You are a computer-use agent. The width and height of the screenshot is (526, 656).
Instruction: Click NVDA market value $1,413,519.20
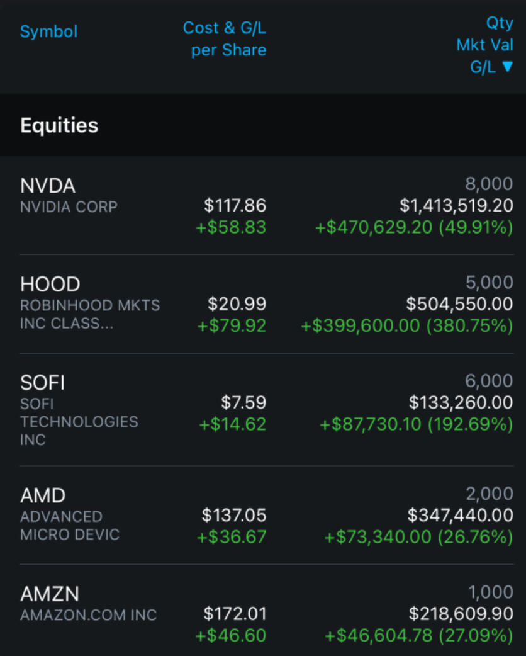click(x=456, y=205)
